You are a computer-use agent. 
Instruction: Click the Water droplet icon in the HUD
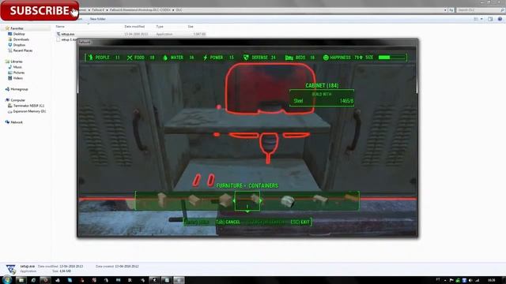click(x=165, y=58)
